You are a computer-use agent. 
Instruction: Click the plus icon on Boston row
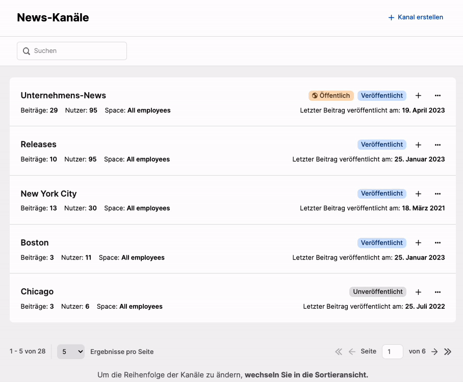click(x=418, y=243)
